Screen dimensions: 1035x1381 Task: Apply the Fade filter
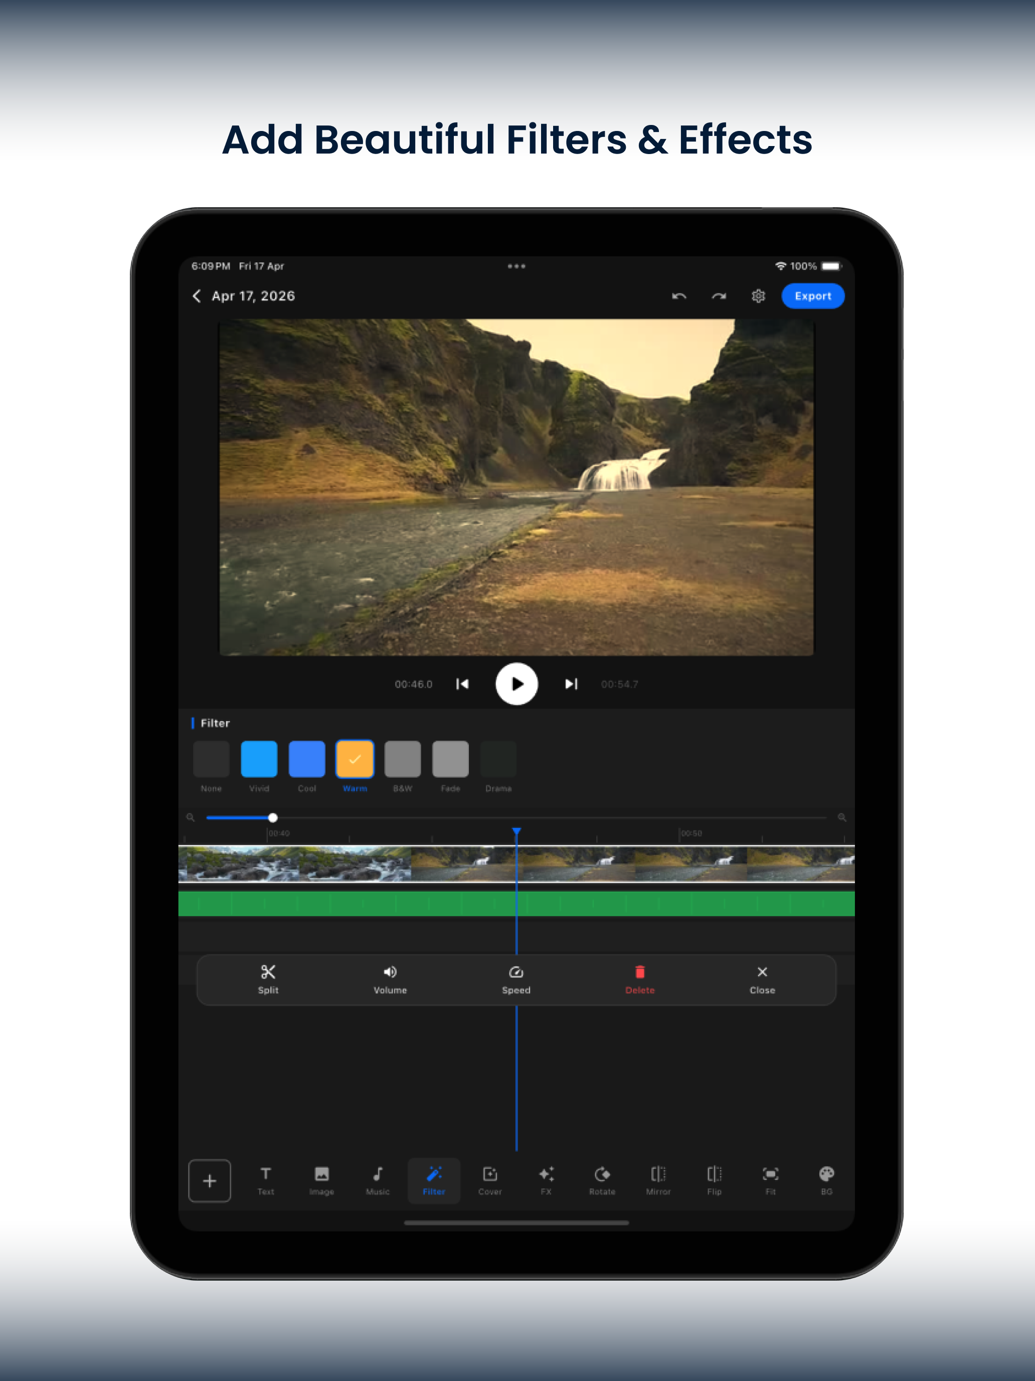pos(450,759)
